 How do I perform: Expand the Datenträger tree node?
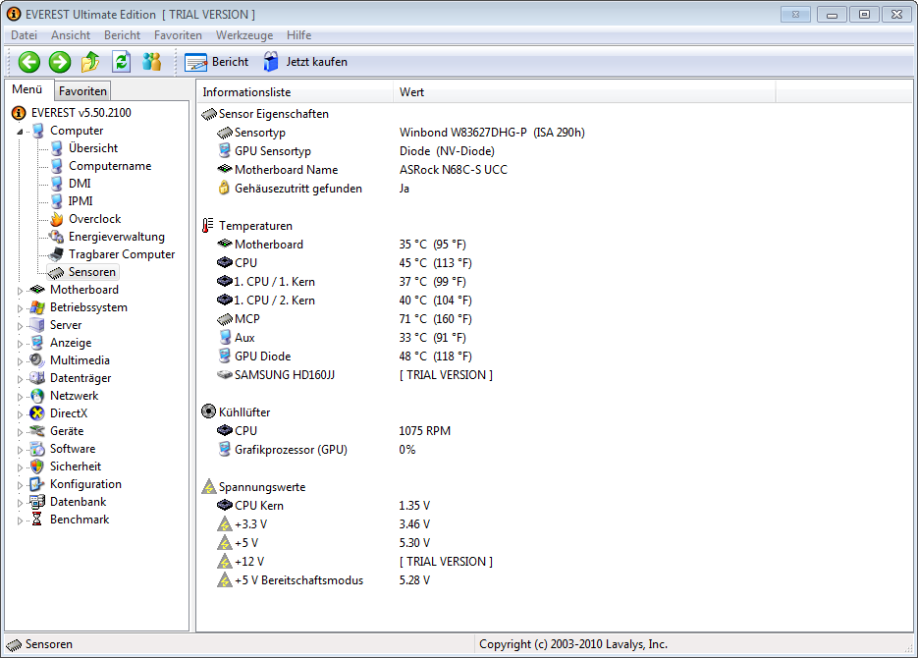click(x=20, y=379)
